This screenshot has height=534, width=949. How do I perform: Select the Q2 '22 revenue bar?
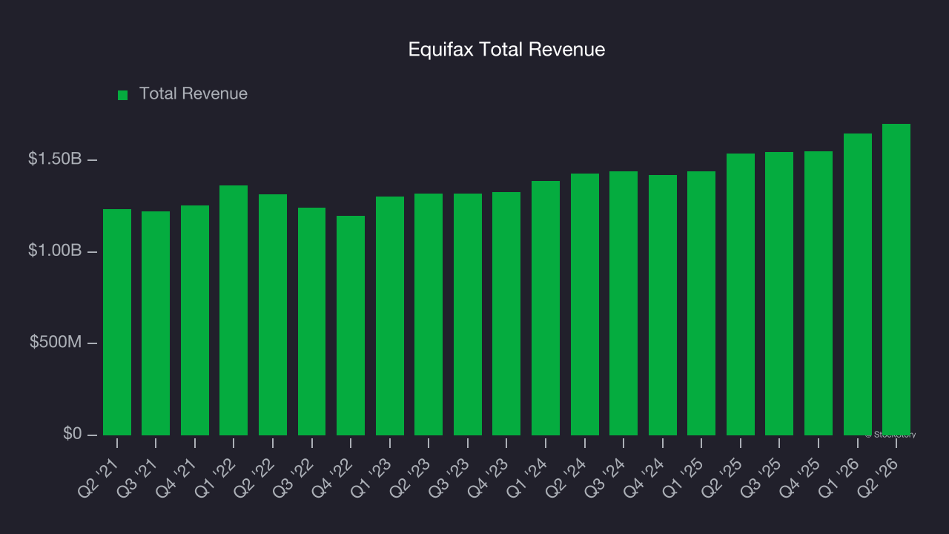273,314
